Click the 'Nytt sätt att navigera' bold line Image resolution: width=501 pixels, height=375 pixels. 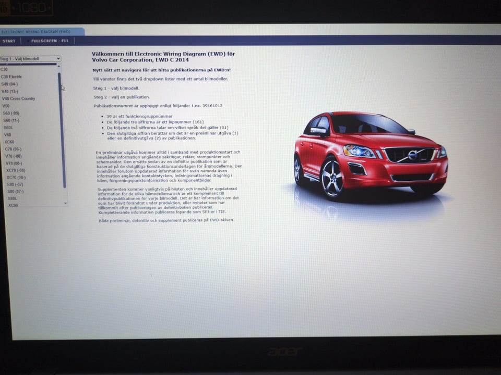[162, 70]
